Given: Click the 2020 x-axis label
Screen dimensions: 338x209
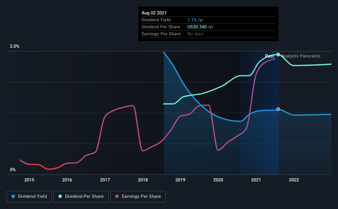Looking at the screenshot, I should coord(218,180).
